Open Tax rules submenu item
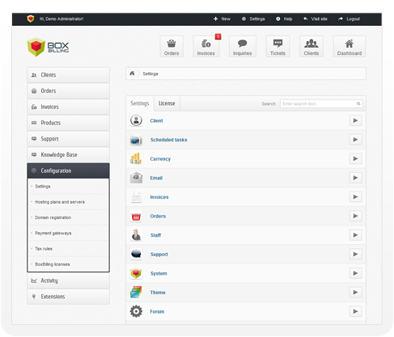 click(68, 249)
